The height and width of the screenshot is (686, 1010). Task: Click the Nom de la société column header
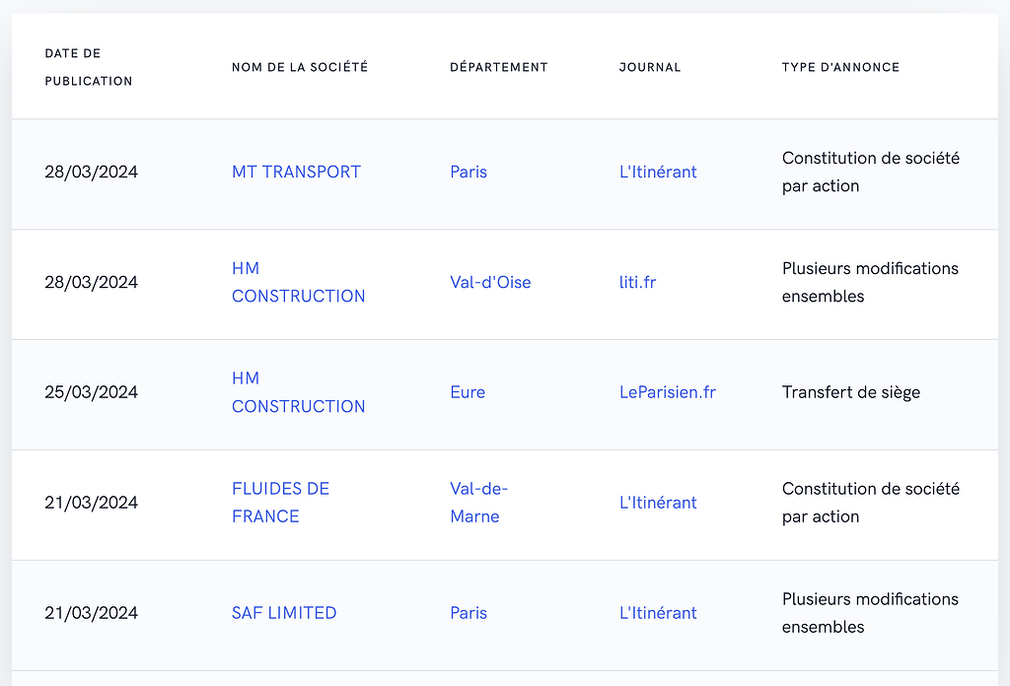300,67
